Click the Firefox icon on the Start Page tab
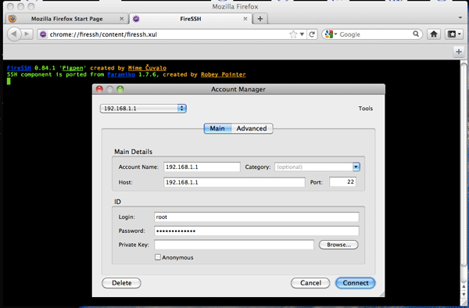The width and height of the screenshot is (469, 308). coord(13,19)
